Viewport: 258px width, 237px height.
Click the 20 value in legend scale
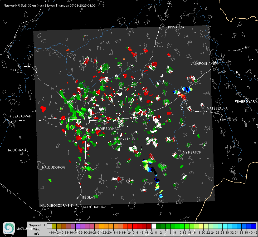pos(203,233)
